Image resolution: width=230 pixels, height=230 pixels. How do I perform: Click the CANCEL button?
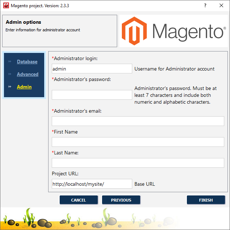coord(79,200)
